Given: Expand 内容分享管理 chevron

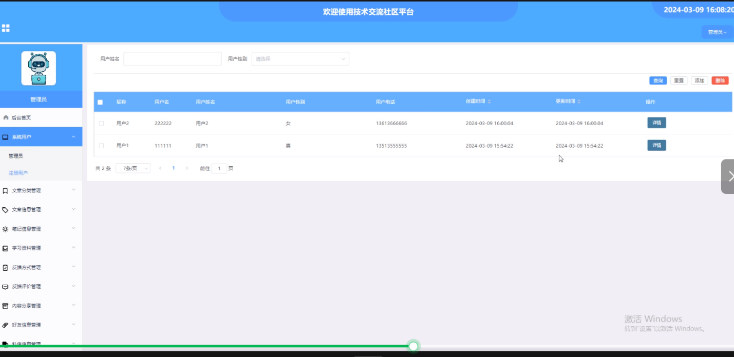Looking at the screenshot, I should (73, 305).
